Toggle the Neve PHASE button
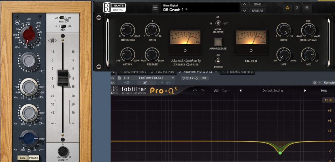This screenshot has height=162, width=335. (x=33, y=158)
